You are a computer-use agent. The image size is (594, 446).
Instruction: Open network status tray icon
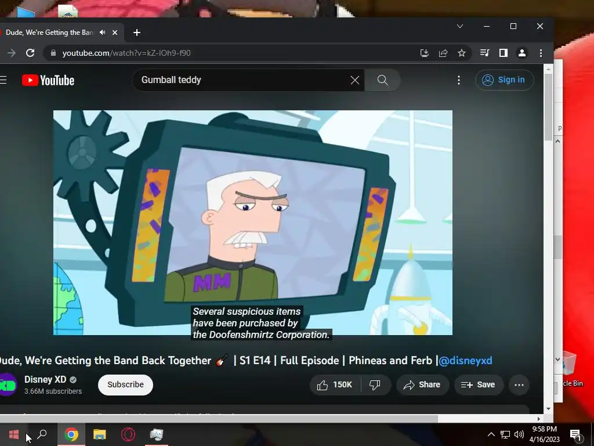(505, 434)
